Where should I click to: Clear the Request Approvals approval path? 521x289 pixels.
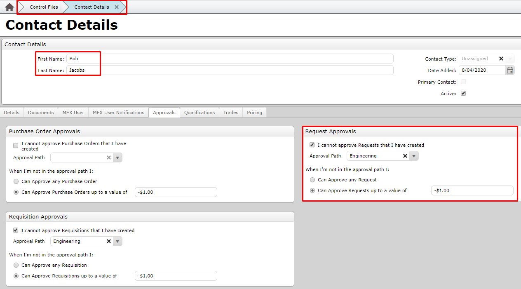[405, 156]
